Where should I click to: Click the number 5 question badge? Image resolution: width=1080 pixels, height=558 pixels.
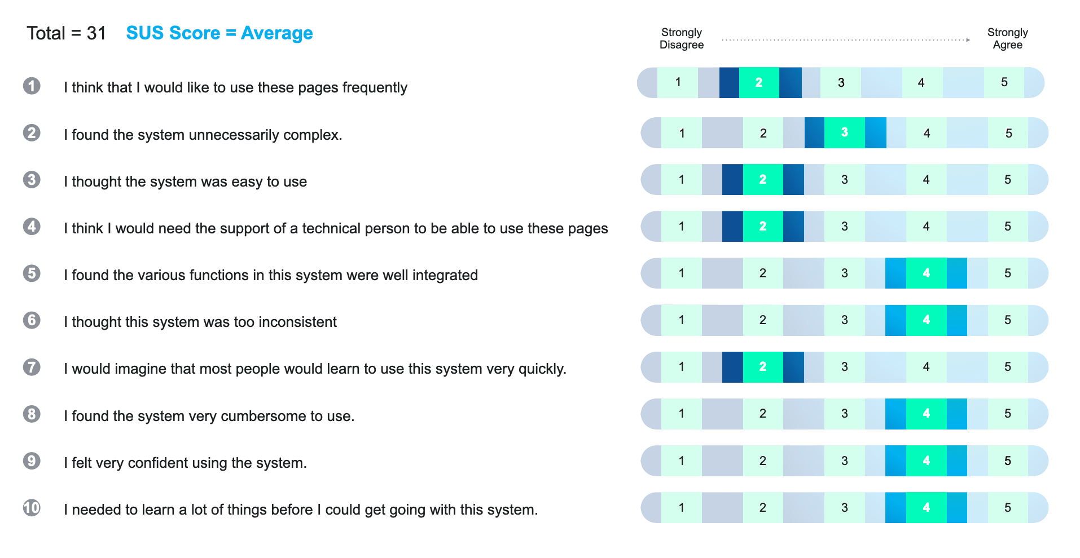[x=32, y=273]
